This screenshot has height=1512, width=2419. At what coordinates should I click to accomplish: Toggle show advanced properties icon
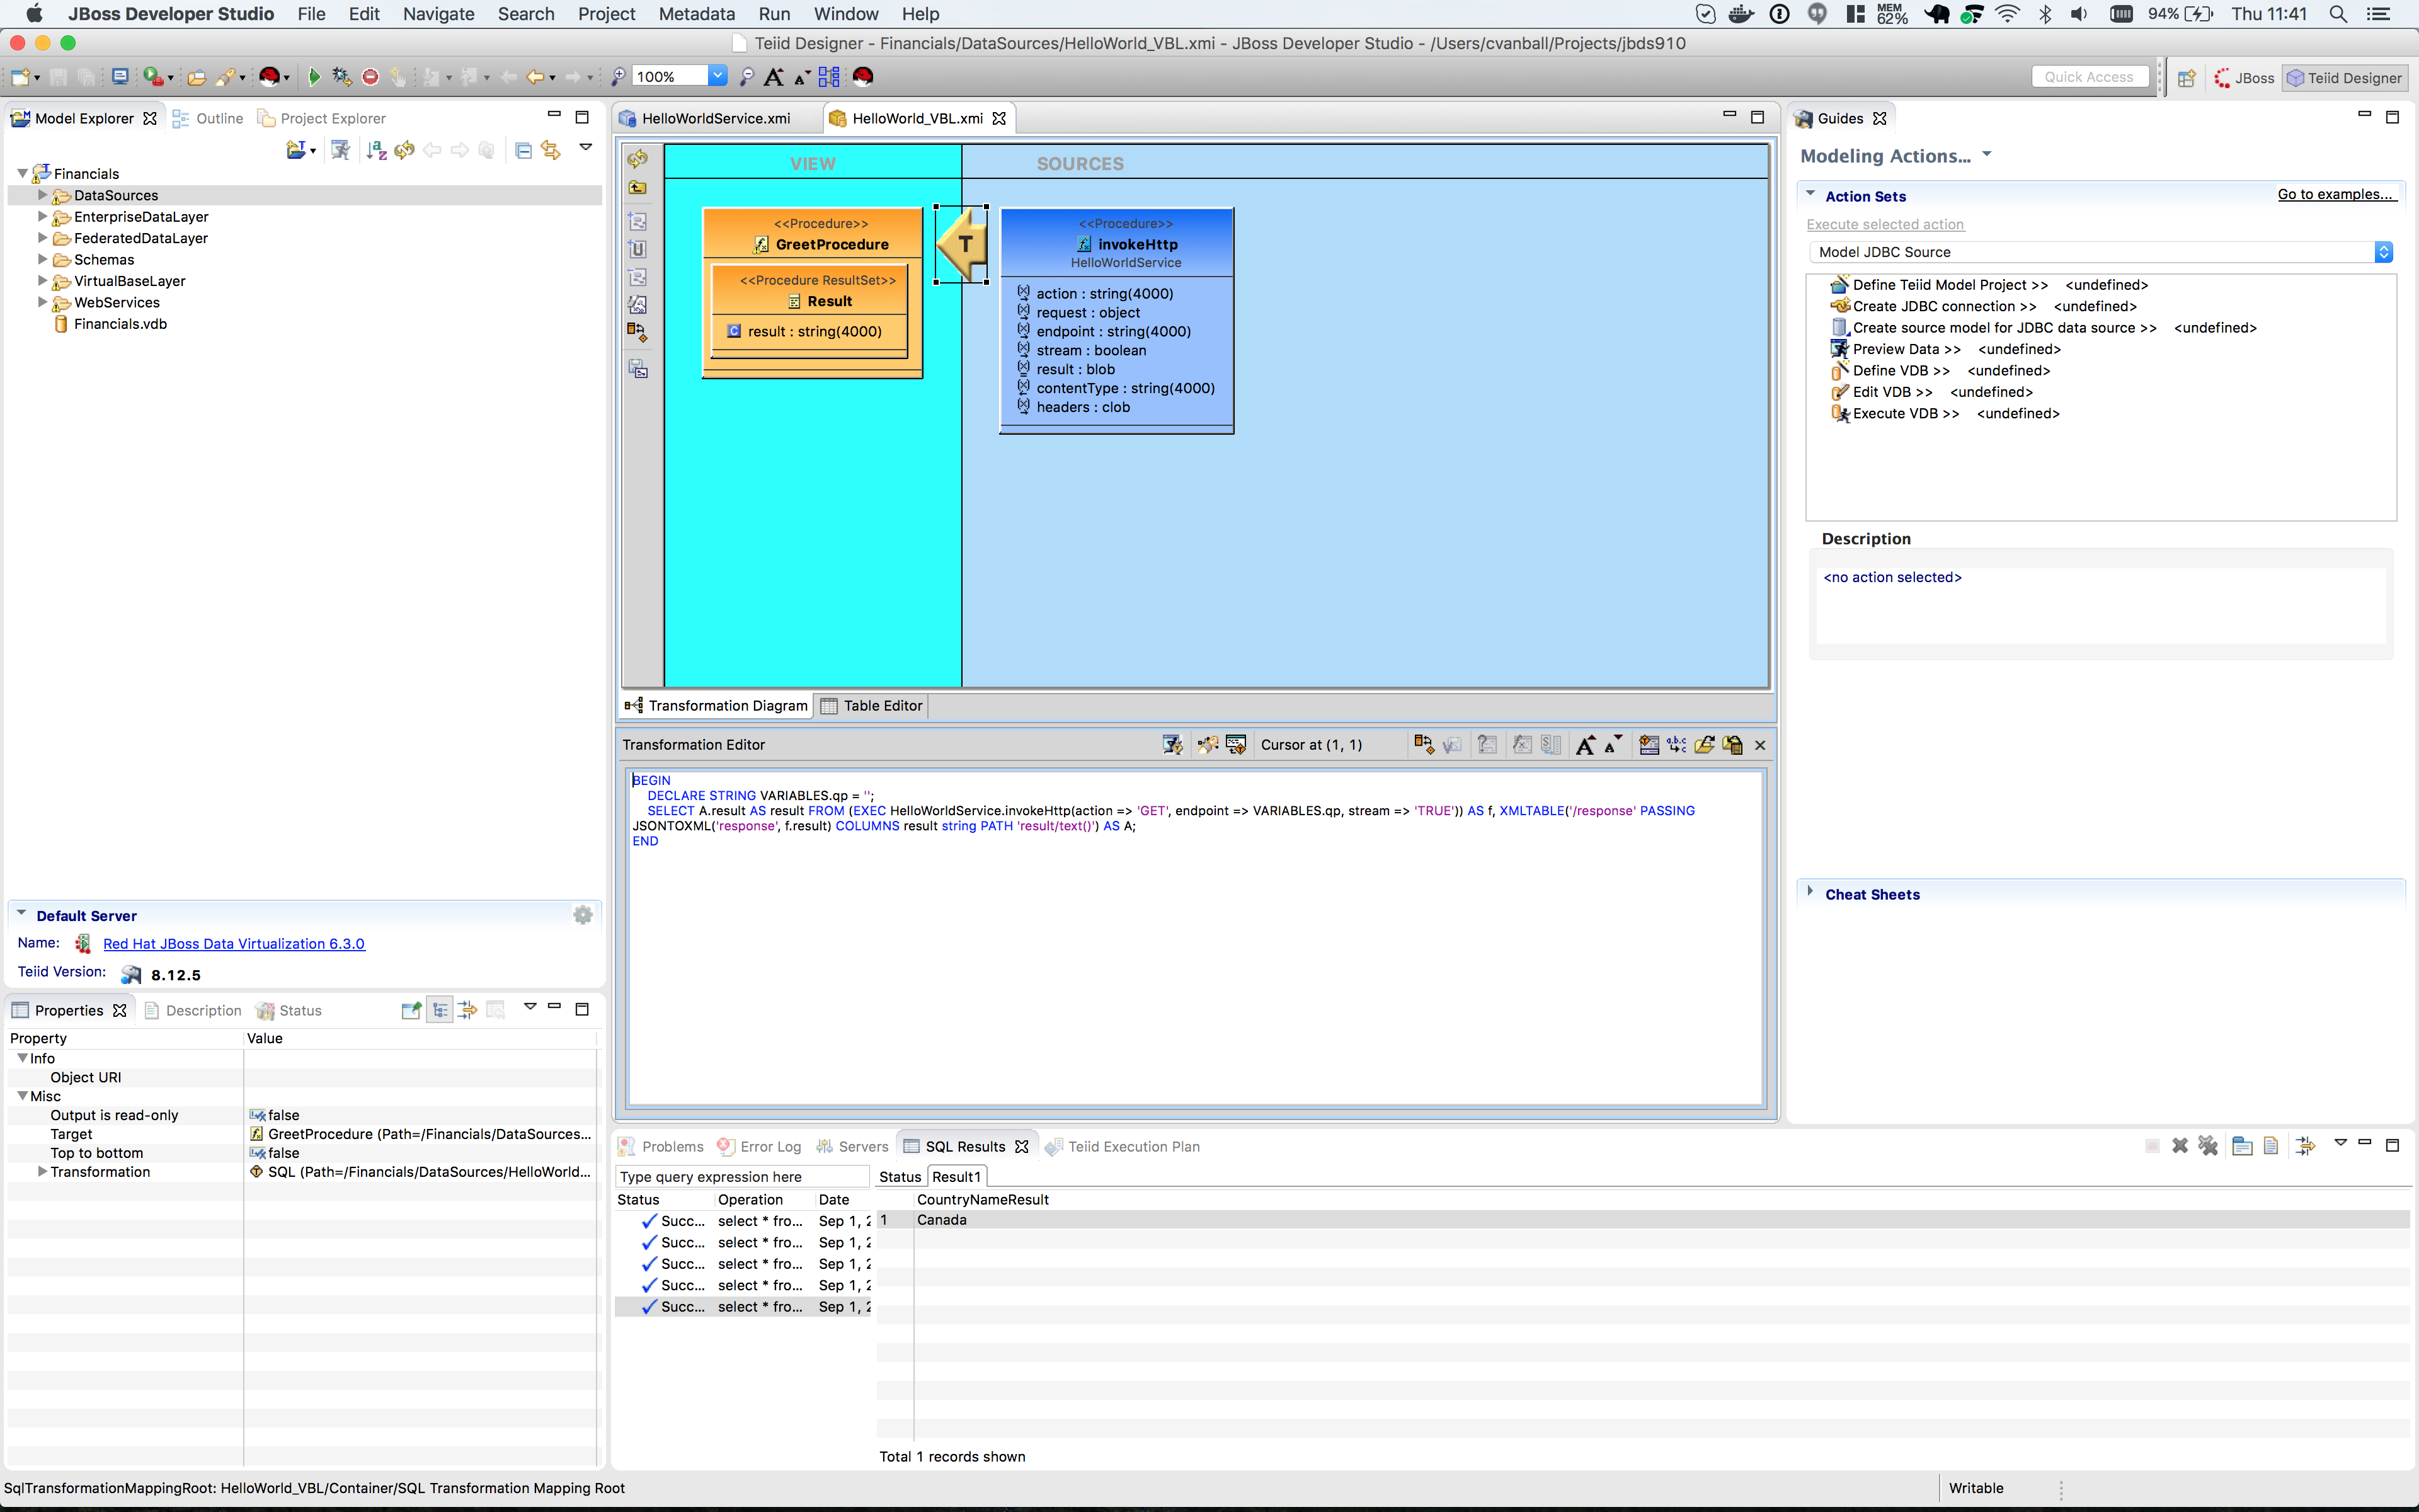467,1010
